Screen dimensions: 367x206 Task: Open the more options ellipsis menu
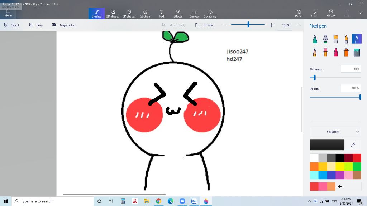tap(298, 25)
